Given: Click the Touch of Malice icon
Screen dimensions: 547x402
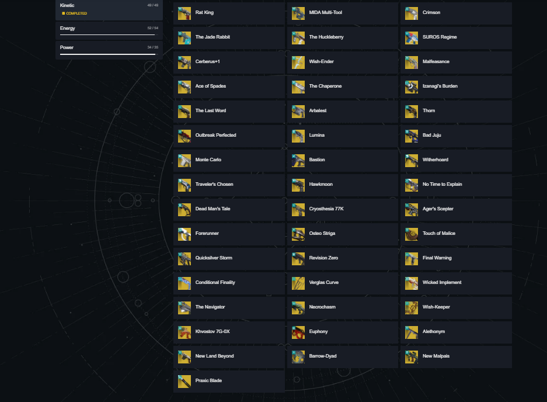Looking at the screenshot, I should [412, 234].
